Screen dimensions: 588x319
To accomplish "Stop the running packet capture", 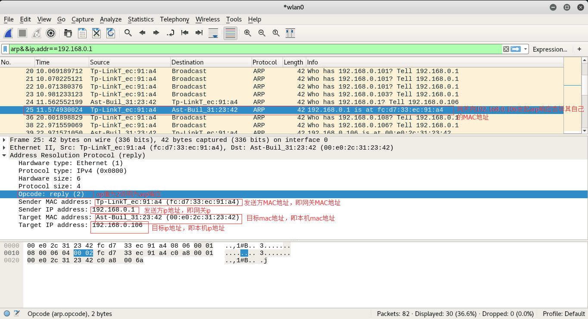I will point(22,33).
